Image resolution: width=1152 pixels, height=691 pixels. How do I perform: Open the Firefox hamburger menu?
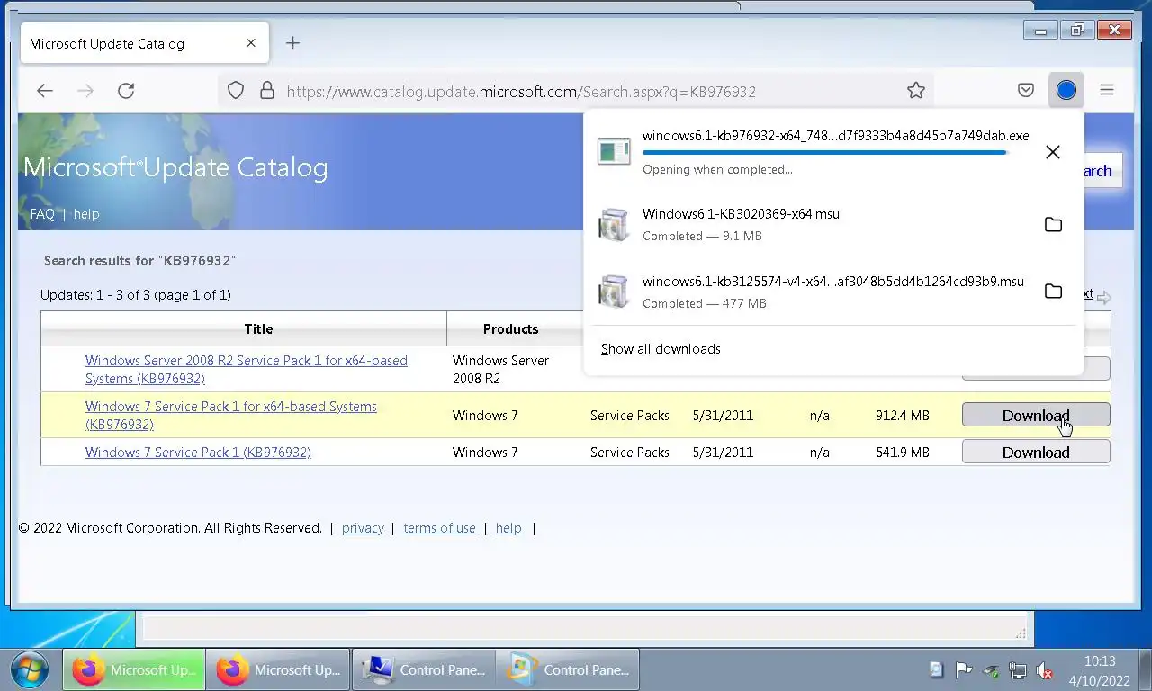click(x=1107, y=90)
